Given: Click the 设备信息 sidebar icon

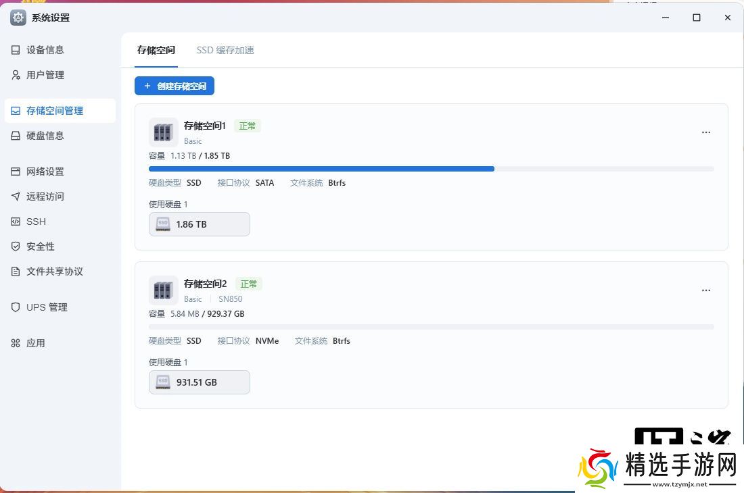Looking at the screenshot, I should 16,50.
